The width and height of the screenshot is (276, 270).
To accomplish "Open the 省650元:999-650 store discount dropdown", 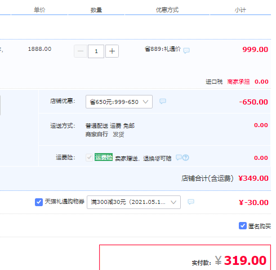I will coord(119,102).
